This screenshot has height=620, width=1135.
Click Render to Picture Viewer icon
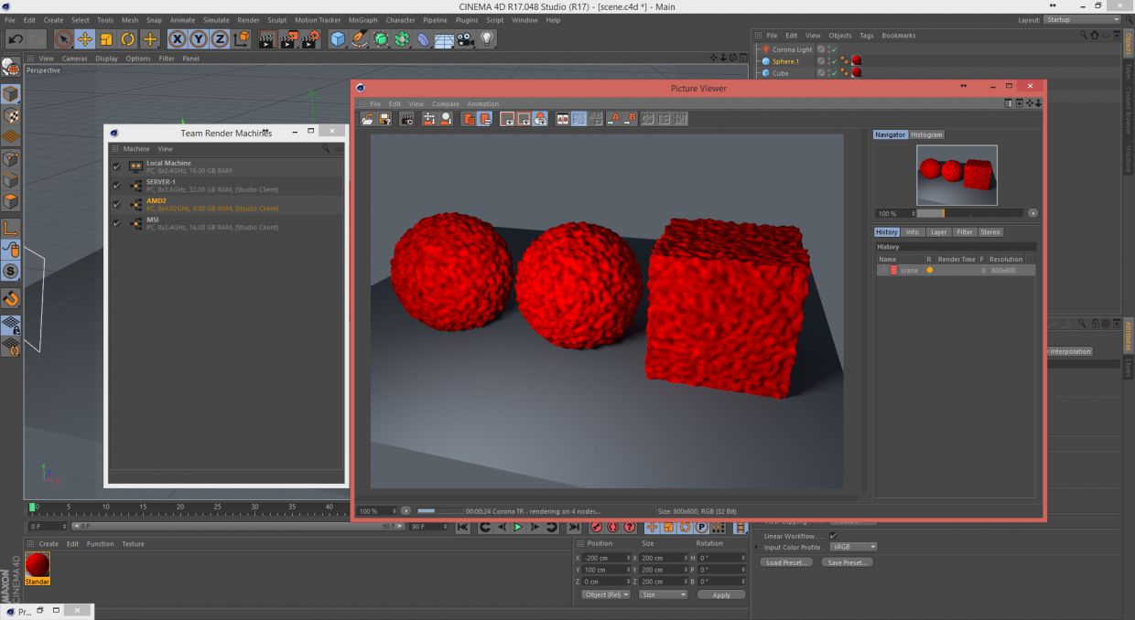click(x=288, y=38)
